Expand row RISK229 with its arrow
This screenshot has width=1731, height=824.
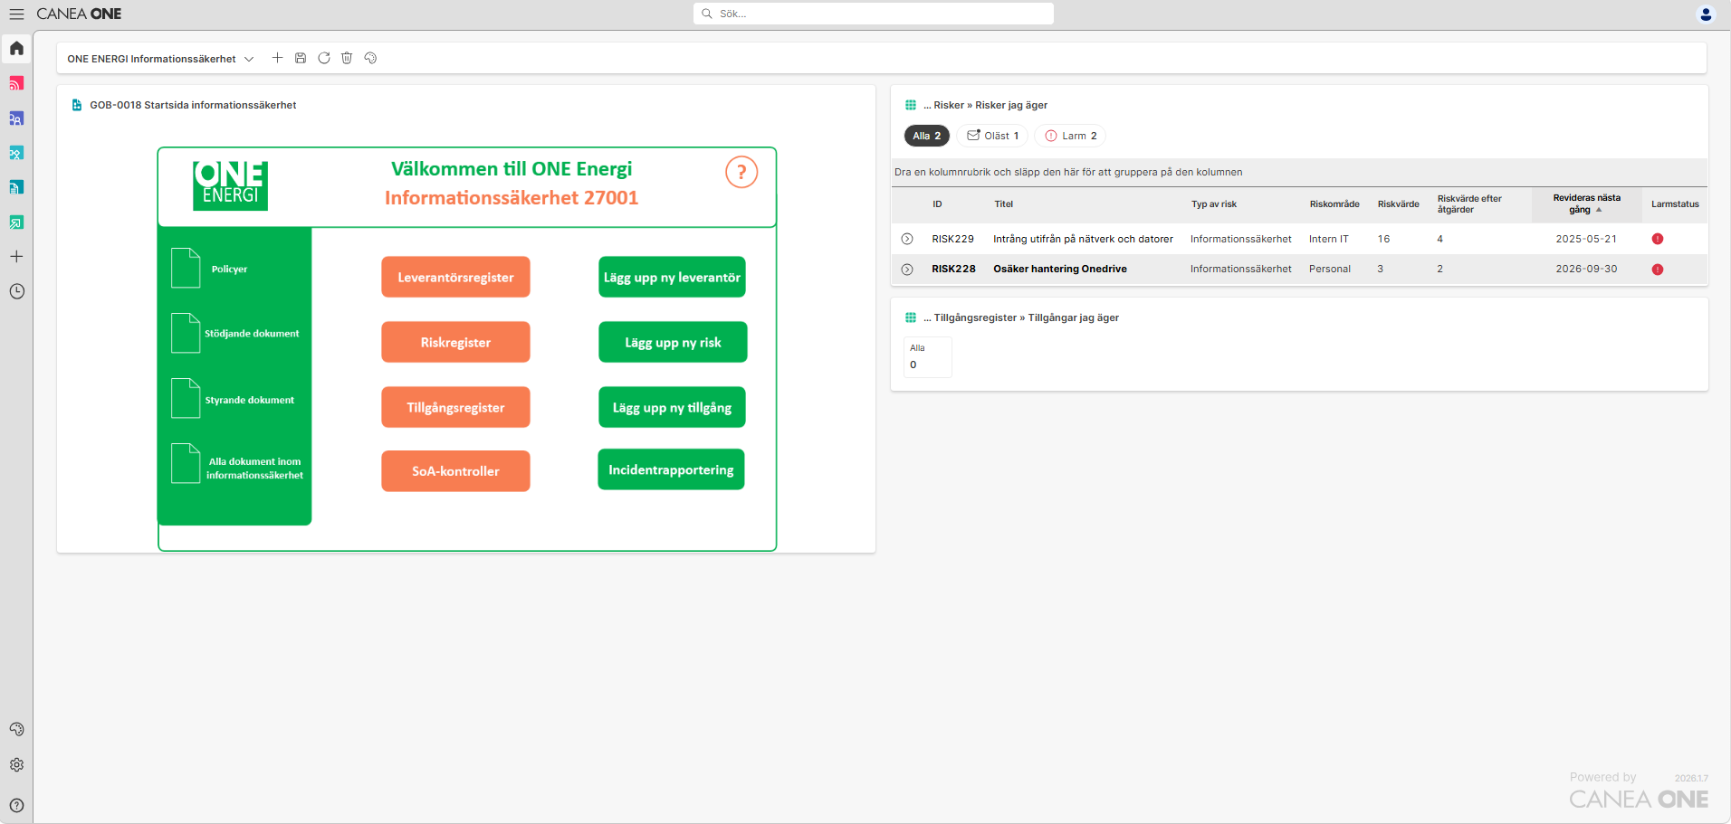click(x=907, y=239)
